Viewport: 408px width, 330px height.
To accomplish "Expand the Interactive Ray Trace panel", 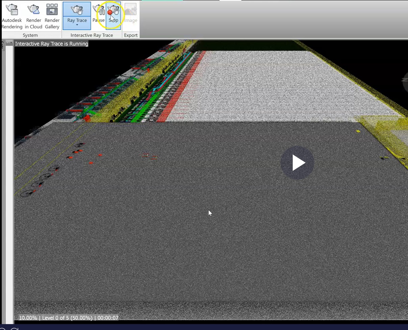I will (x=92, y=35).
